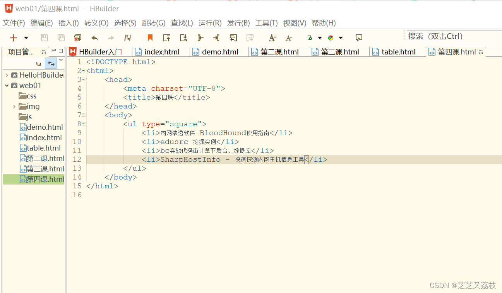This screenshot has width=502, height=293.
Task: Click the back-to-last-edit location icon
Action: coord(233,37)
